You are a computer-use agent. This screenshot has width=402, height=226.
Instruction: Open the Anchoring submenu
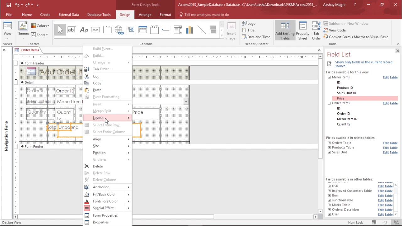(107, 187)
